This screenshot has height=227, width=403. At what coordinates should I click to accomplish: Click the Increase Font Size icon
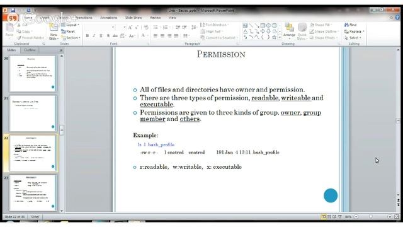[130, 27]
